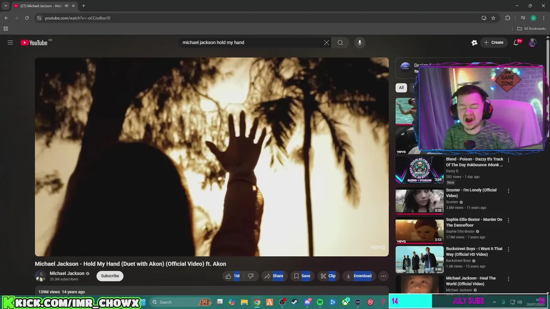This screenshot has height=309, width=550.
Task: Open options menu for Backstreet Boys video
Action: (x=508, y=249)
